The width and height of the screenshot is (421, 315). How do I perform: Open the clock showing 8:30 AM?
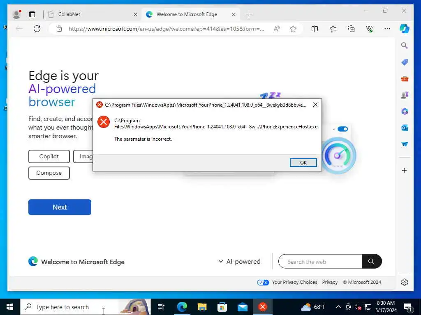pos(386,307)
